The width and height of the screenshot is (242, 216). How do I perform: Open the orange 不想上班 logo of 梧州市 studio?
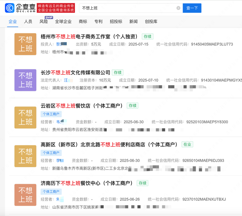pyautogui.click(x=25, y=44)
